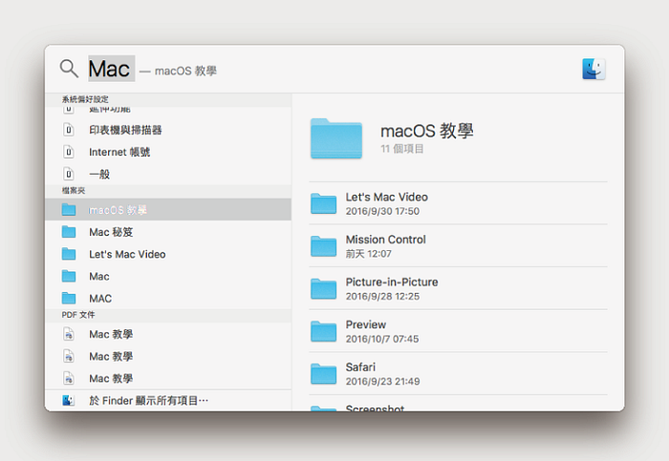Open the second Mac 教學 PDF result
This screenshot has height=461, width=669.
coord(168,356)
